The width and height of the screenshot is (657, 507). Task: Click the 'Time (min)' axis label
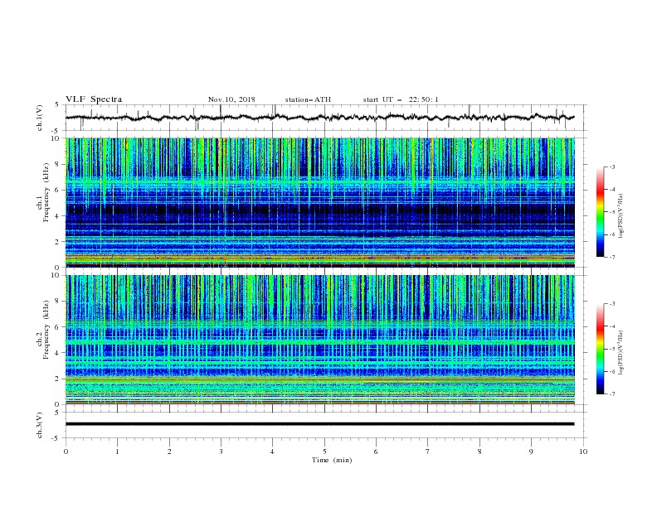[x=332, y=460]
